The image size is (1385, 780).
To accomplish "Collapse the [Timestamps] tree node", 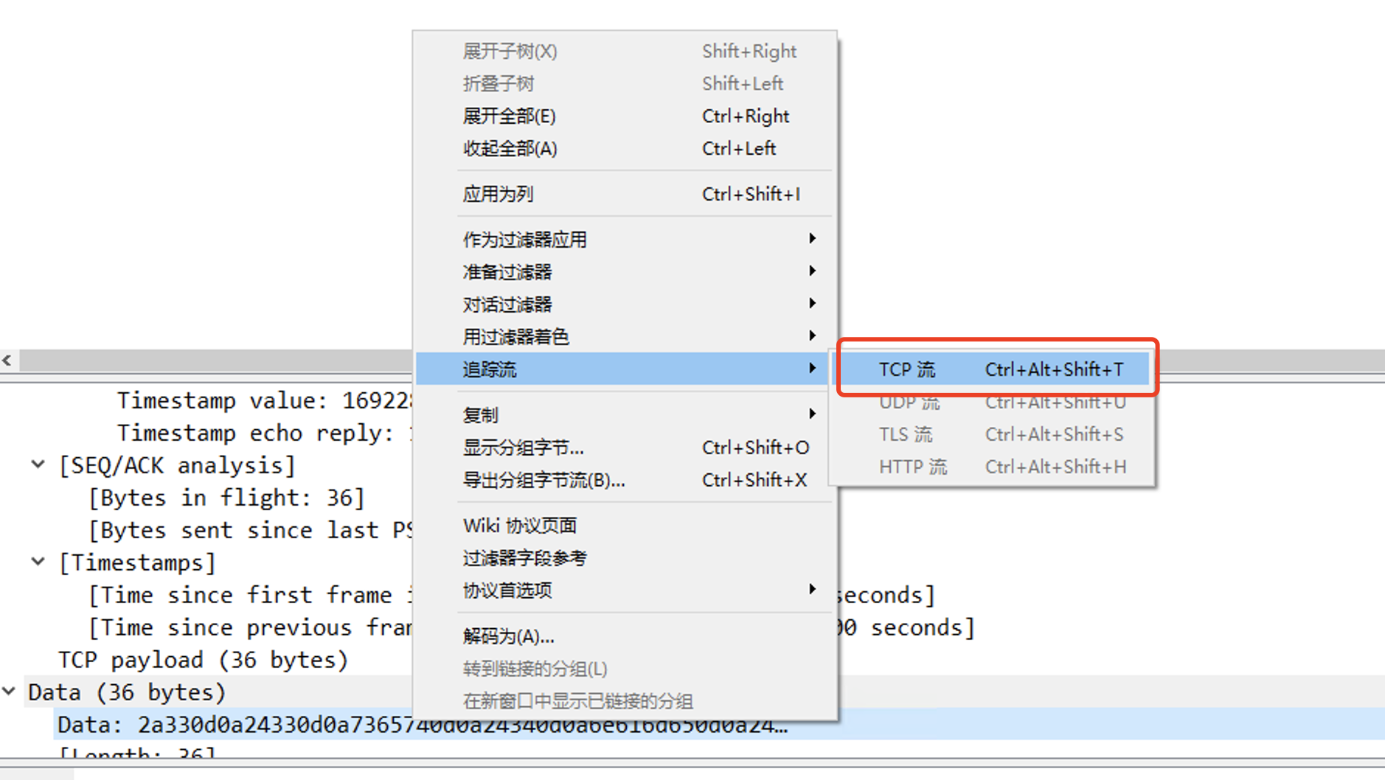I will [x=38, y=562].
